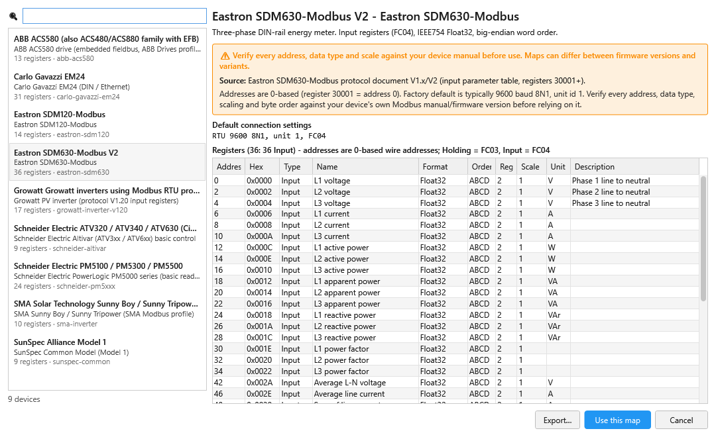The height and width of the screenshot is (437, 716).
Task: Click the L1 current name cell
Action: coord(365,214)
